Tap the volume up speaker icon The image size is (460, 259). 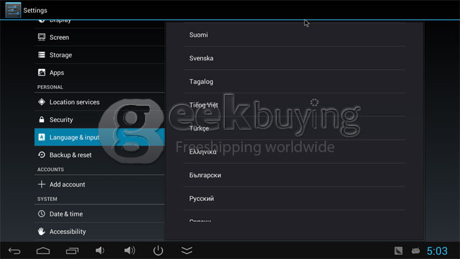coord(129,250)
